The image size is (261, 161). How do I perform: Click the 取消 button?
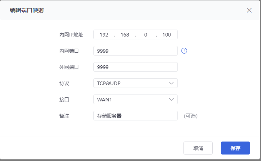coord(198,148)
